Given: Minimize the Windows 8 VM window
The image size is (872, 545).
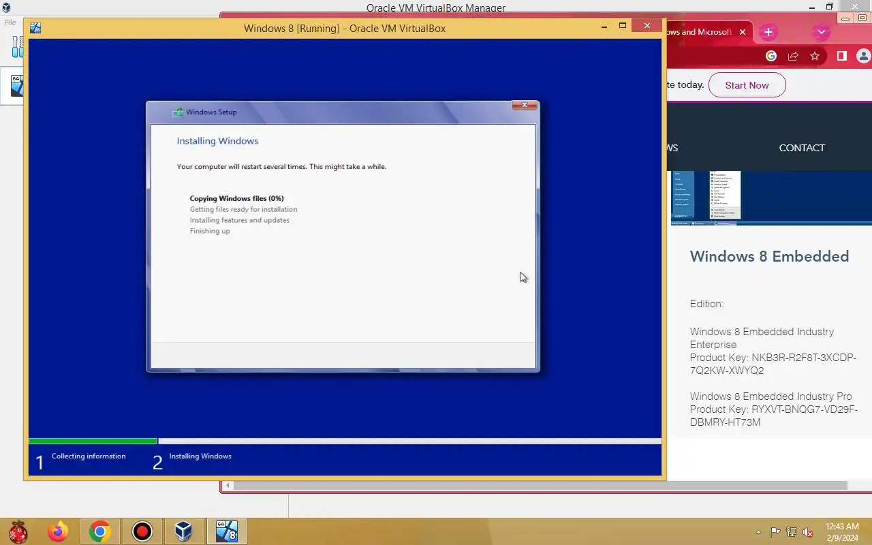Looking at the screenshot, I should pyautogui.click(x=604, y=27).
